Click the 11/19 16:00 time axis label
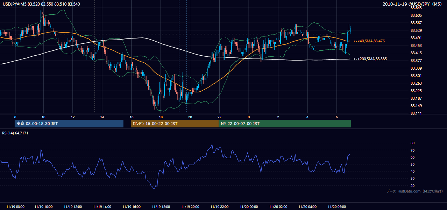This screenshot has height=210, width=447. click(x=131, y=207)
